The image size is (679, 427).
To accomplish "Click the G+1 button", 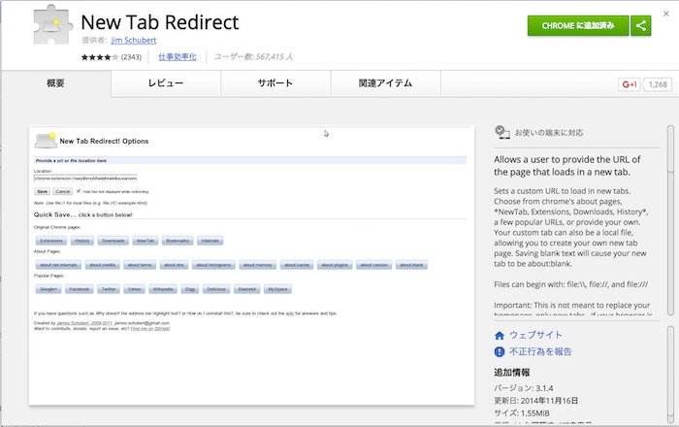I will pos(630,84).
